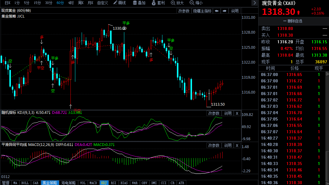Viewport: 329px width, 185px height.
Task: Switch to 月K monthly timeframe
Action: pyautogui.click(x=90, y=3)
